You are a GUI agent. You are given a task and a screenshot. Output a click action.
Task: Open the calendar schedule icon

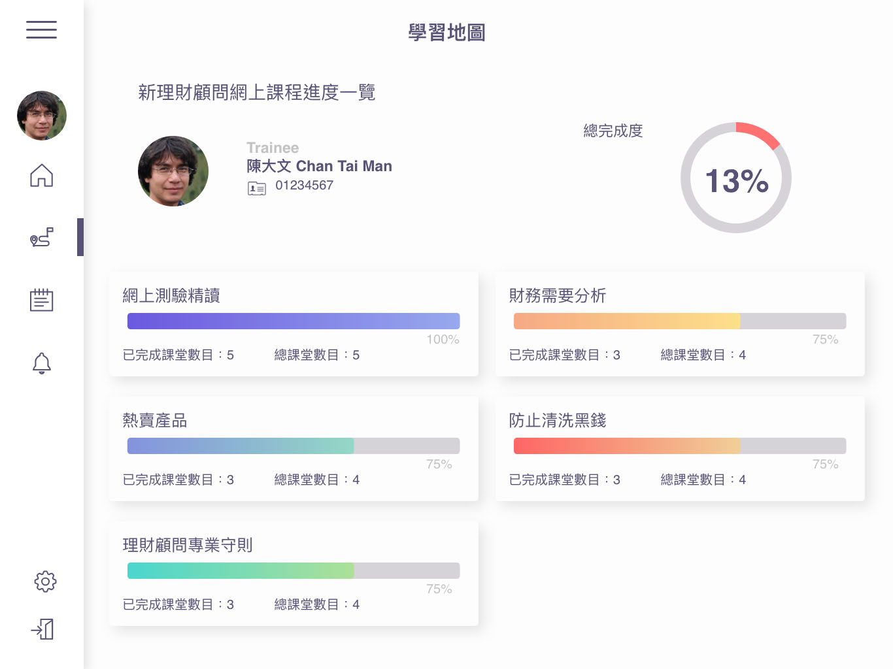click(42, 300)
